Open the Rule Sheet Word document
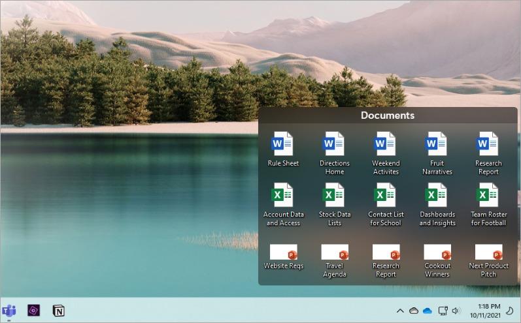This screenshot has width=521, height=323. coord(283,149)
